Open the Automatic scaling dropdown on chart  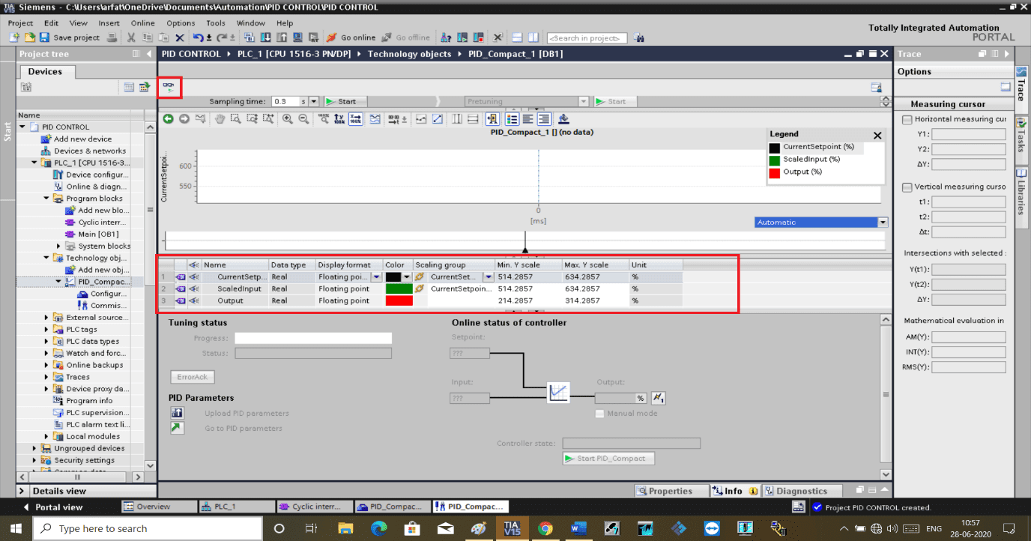pos(882,222)
